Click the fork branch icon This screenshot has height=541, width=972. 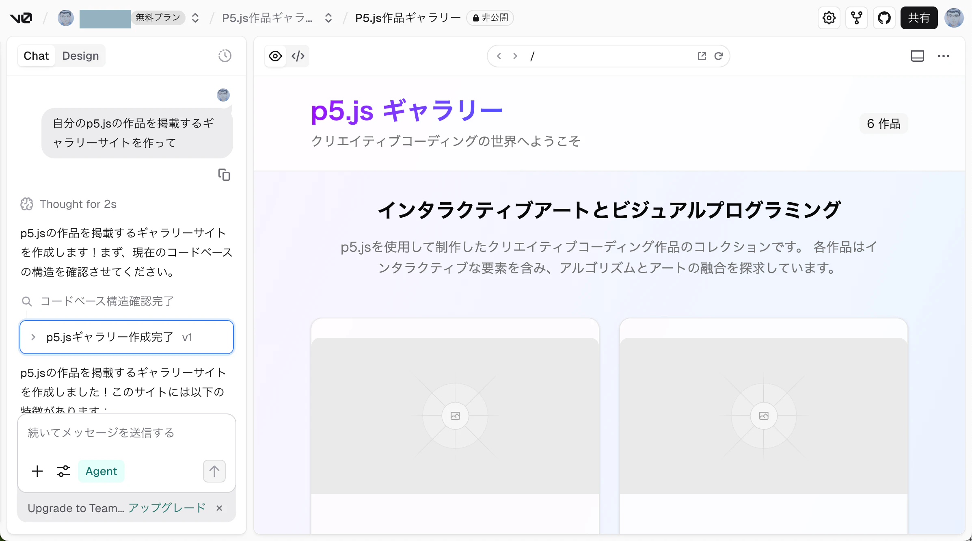tap(857, 18)
